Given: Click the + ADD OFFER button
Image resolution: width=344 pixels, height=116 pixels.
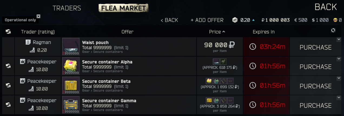Looking at the screenshot, I should point(207,20).
